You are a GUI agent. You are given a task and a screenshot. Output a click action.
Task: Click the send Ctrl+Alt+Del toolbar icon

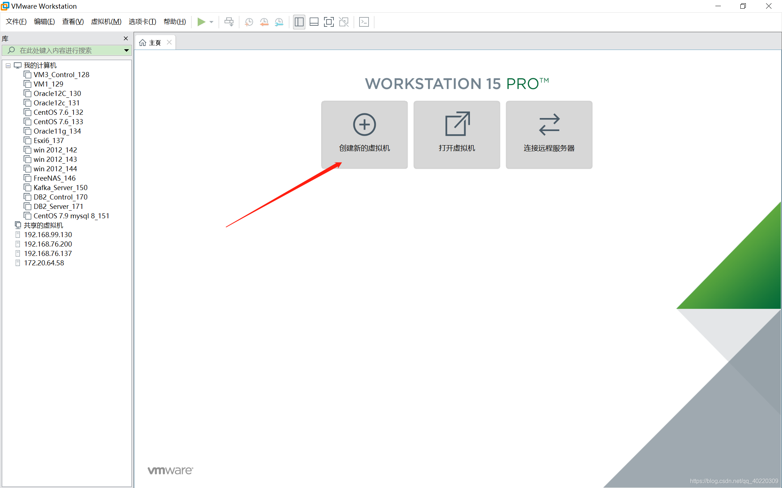click(x=229, y=22)
